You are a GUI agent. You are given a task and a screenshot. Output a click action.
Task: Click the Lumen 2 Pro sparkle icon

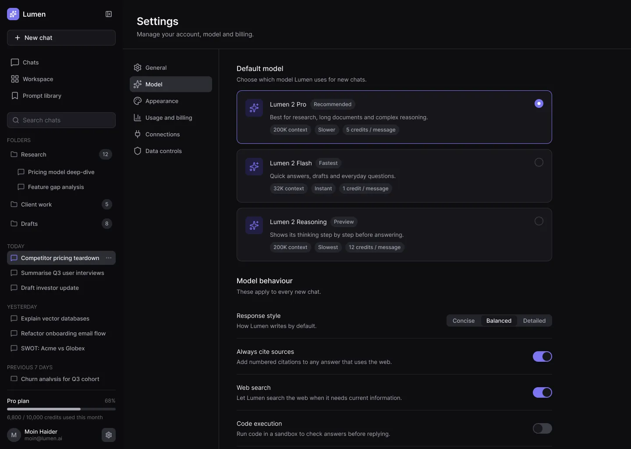254,108
